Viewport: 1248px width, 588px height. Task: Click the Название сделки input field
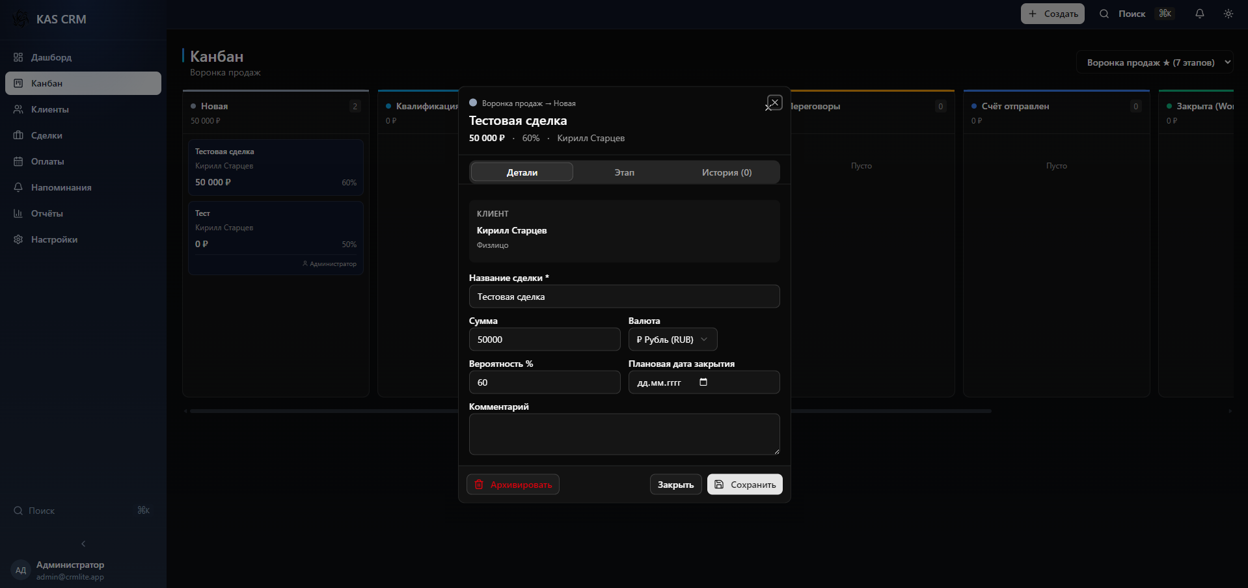click(624, 297)
